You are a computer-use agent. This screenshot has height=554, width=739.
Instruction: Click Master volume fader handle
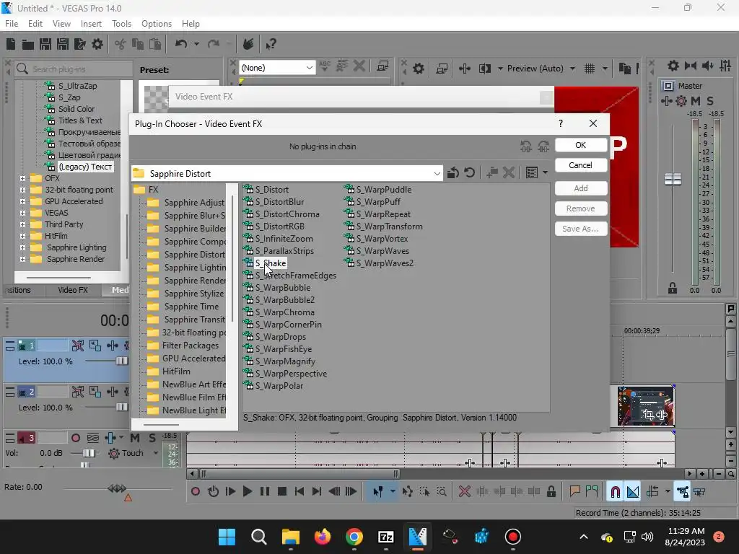coord(673,179)
